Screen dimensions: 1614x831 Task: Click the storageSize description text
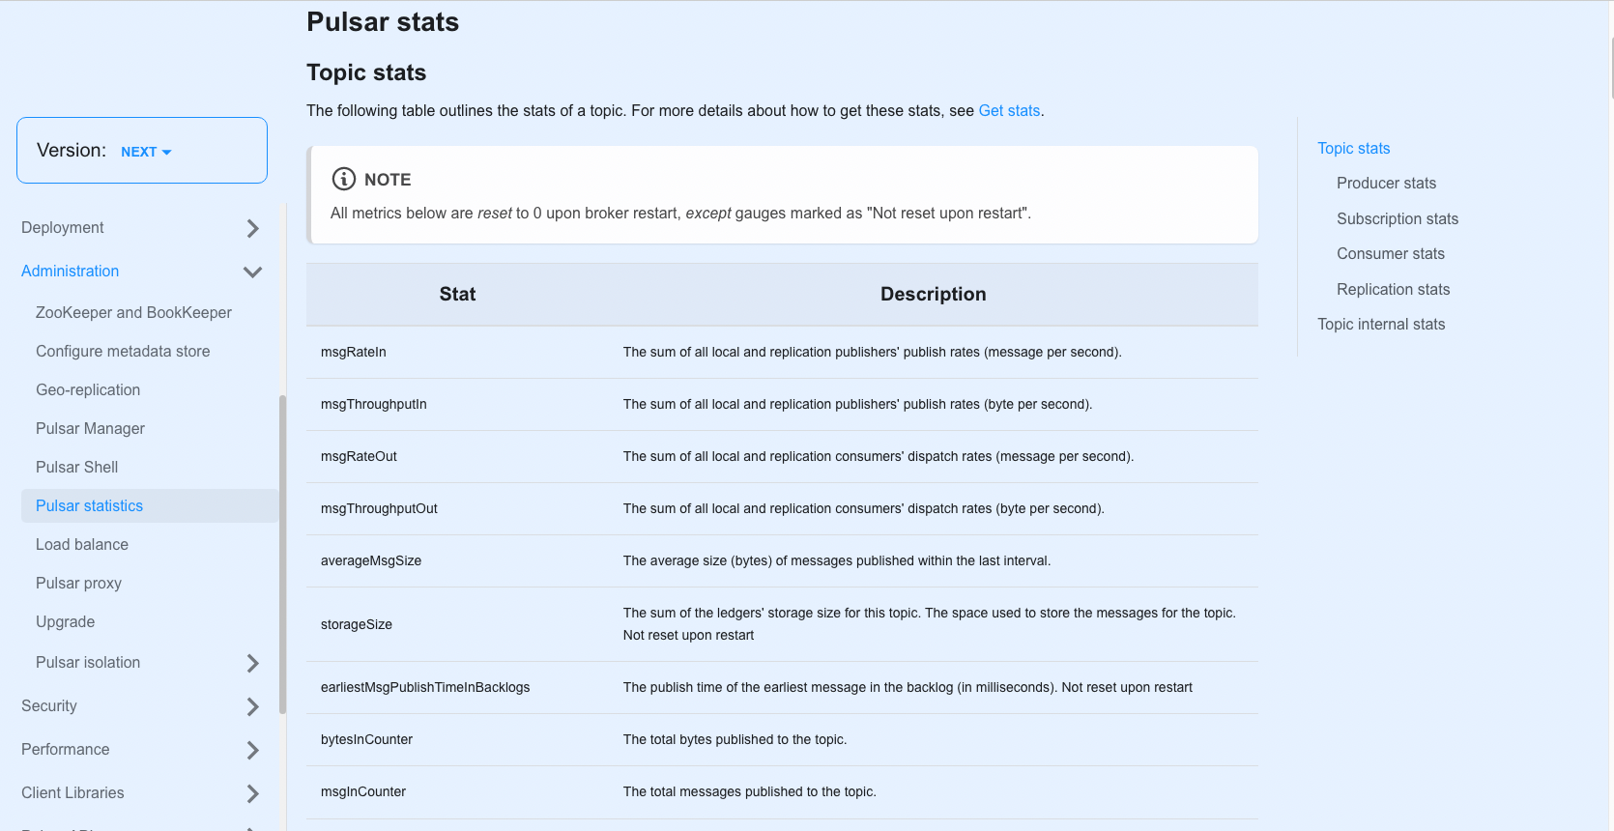click(930, 624)
